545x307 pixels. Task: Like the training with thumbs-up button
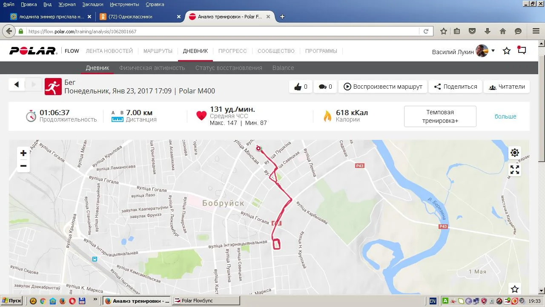click(x=301, y=87)
